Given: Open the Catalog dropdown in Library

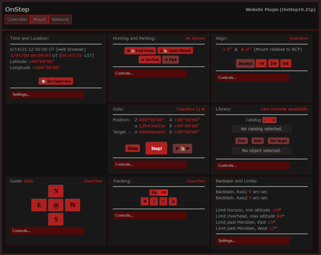Looking at the screenshot, I should 269,120.
